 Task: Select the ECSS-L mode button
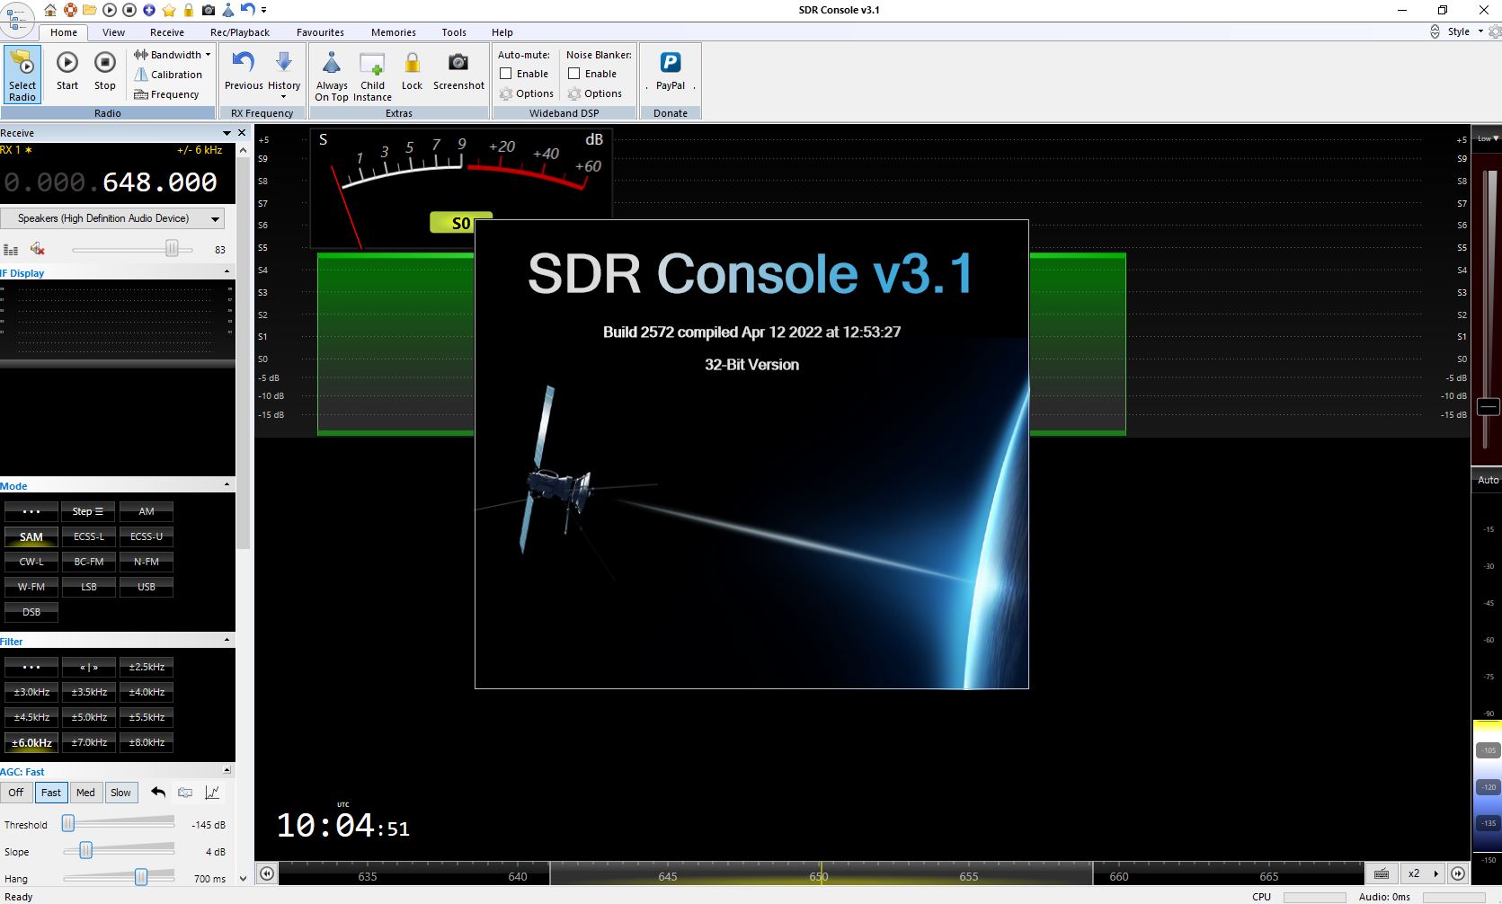[89, 536]
